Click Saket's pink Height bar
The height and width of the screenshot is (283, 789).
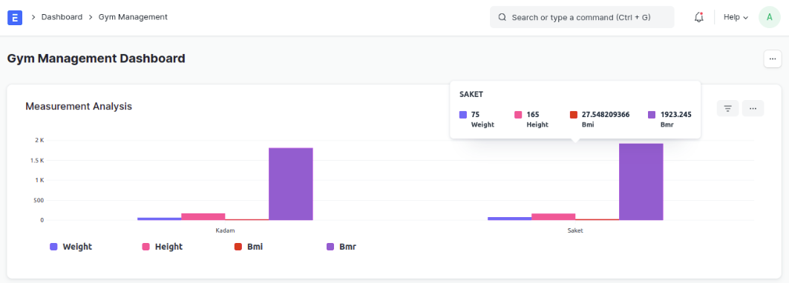554,216
